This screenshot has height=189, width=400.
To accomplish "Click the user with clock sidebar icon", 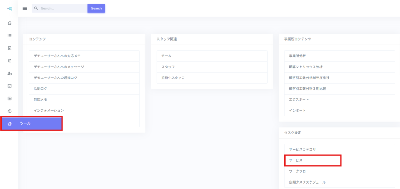I will (10, 73).
